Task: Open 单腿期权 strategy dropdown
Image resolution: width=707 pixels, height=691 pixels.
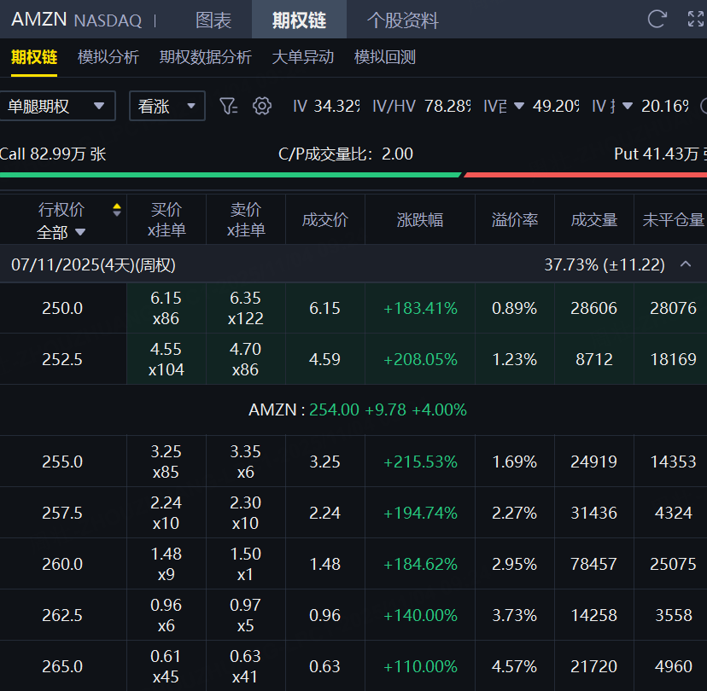Action: click(57, 106)
